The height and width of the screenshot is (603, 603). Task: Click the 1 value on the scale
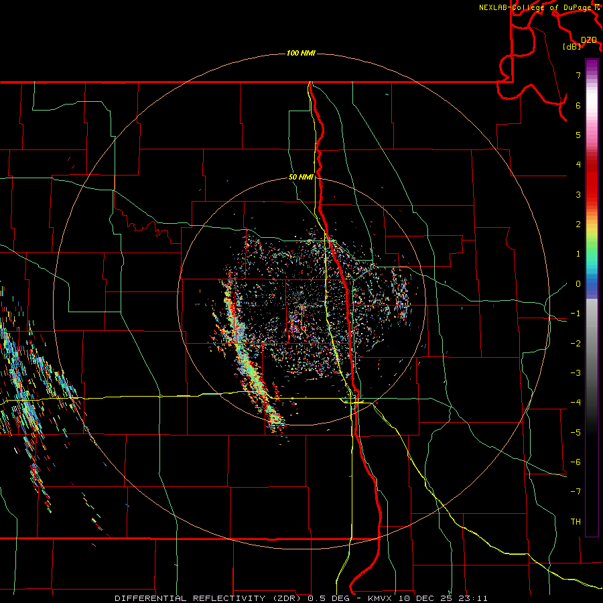[x=578, y=254]
